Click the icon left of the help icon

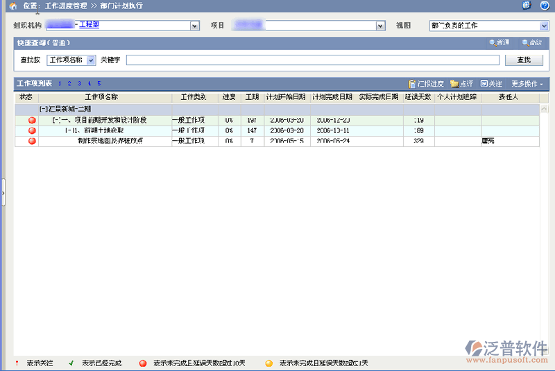tap(527, 6)
